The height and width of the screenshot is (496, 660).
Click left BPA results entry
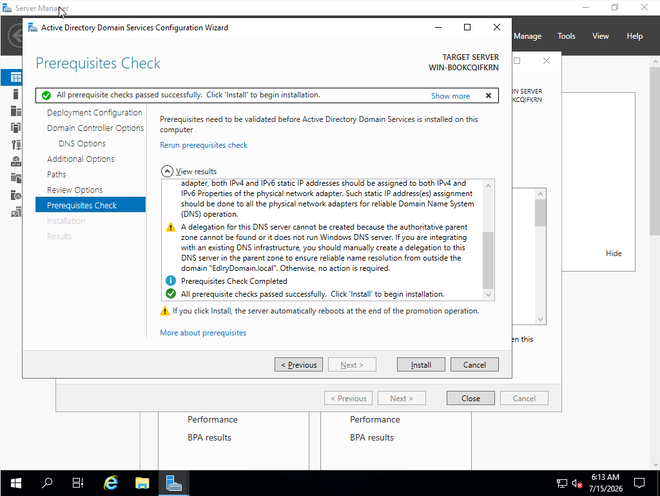click(x=209, y=437)
